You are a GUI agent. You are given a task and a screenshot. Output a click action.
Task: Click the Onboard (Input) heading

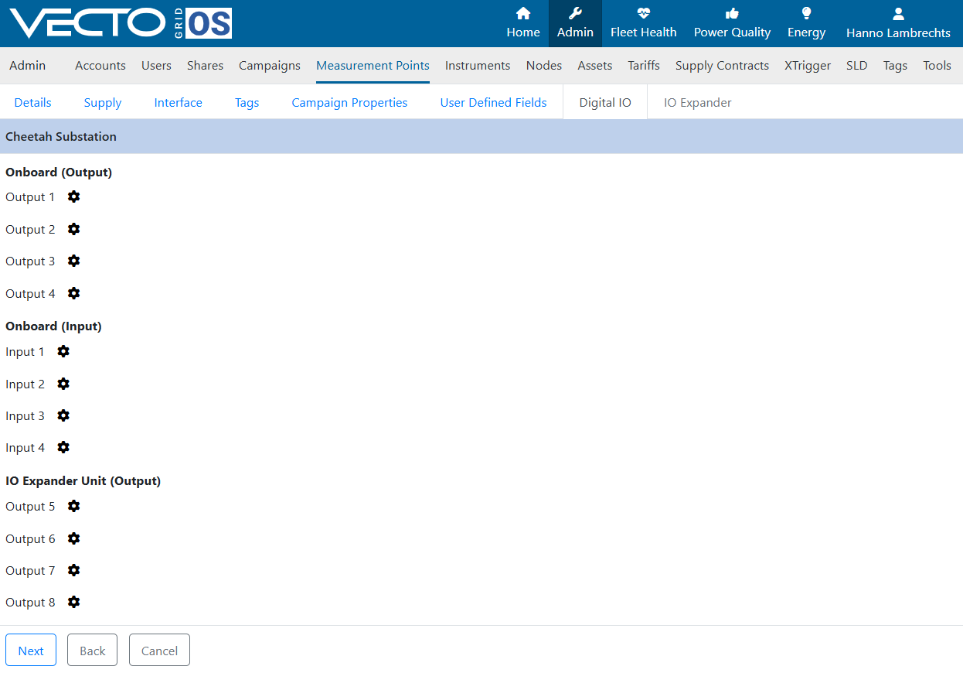53,326
